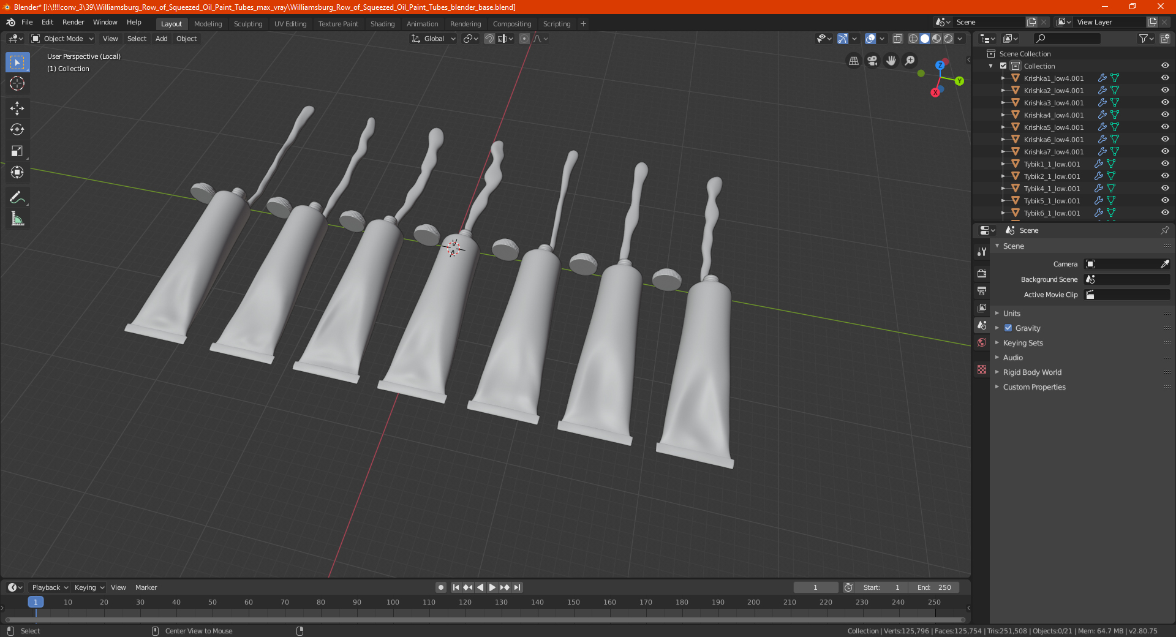Hide Tybik6_1_low.001 in viewport
The width and height of the screenshot is (1176, 637).
(x=1165, y=213)
